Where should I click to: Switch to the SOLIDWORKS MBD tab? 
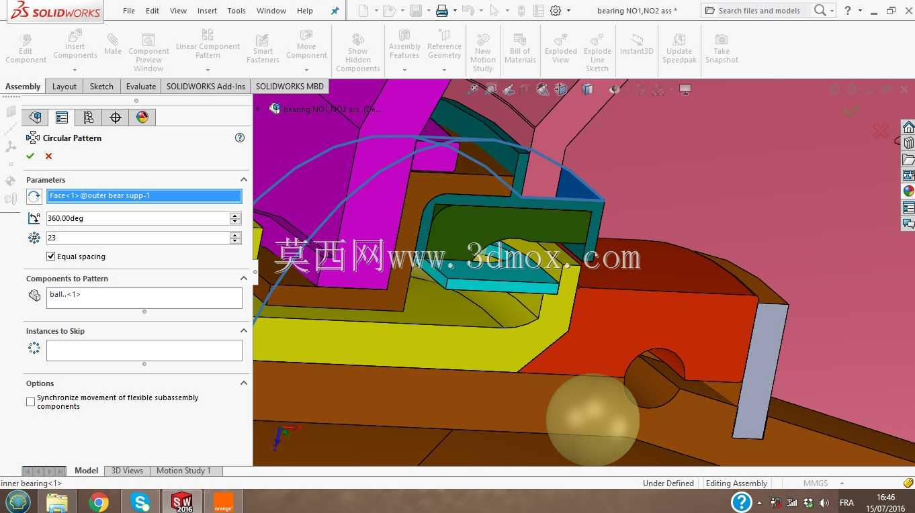tap(290, 86)
